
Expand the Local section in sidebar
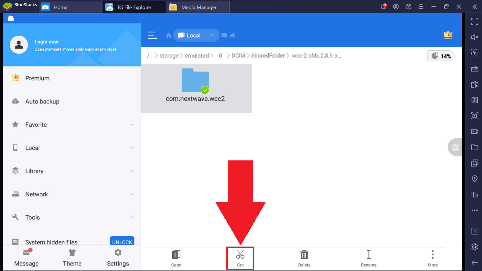click(x=132, y=148)
